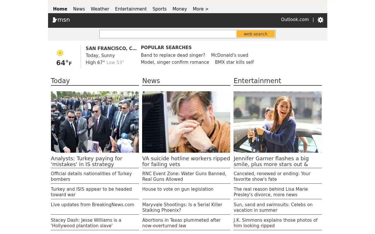This screenshot has width=375, height=234.
Task: Open the San Francisco weather location
Action: tap(111, 49)
